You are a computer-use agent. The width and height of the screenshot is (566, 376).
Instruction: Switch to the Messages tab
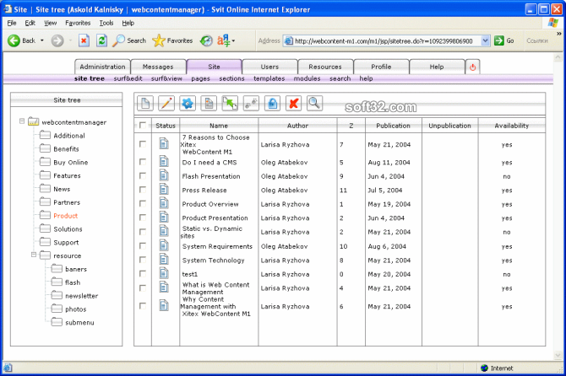(158, 67)
